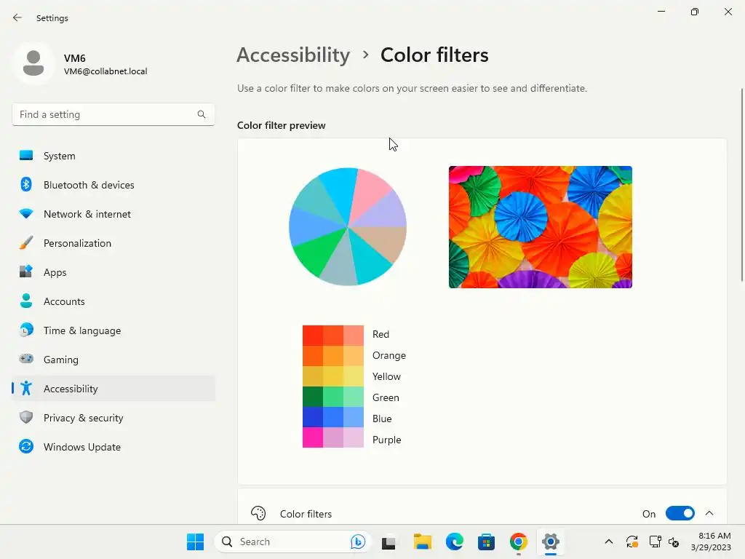Open Privacy & security settings
745x559 pixels.
(113, 417)
